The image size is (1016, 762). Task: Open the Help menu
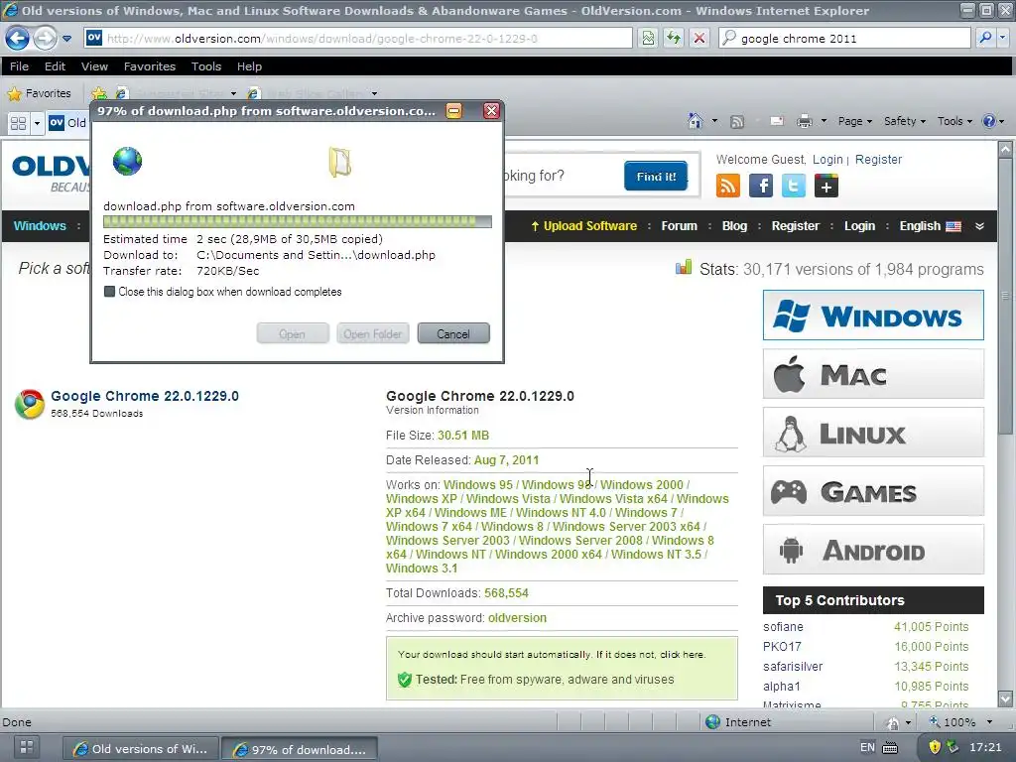pyautogui.click(x=249, y=66)
